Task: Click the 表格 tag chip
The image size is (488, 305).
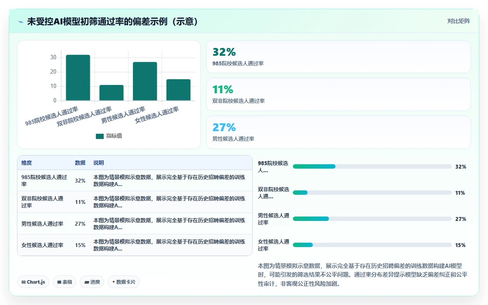Action: pyautogui.click(x=64, y=282)
